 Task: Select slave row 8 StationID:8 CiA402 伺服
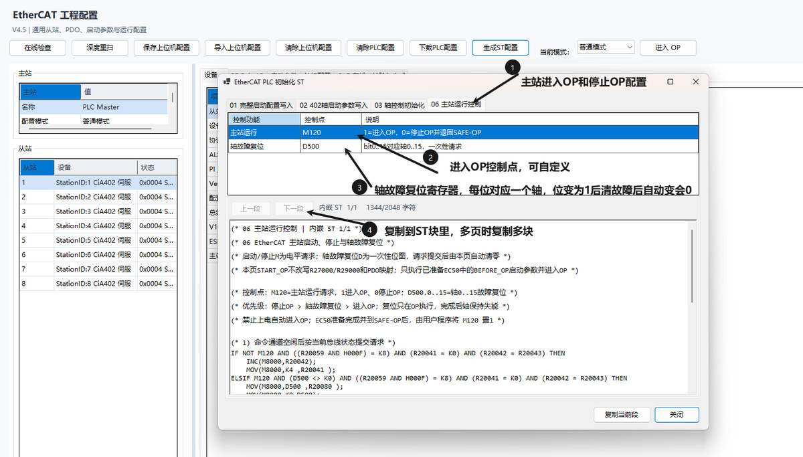(x=98, y=283)
